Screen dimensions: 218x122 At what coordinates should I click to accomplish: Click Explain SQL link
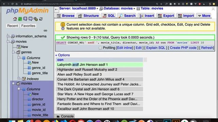click(x=156, y=48)
